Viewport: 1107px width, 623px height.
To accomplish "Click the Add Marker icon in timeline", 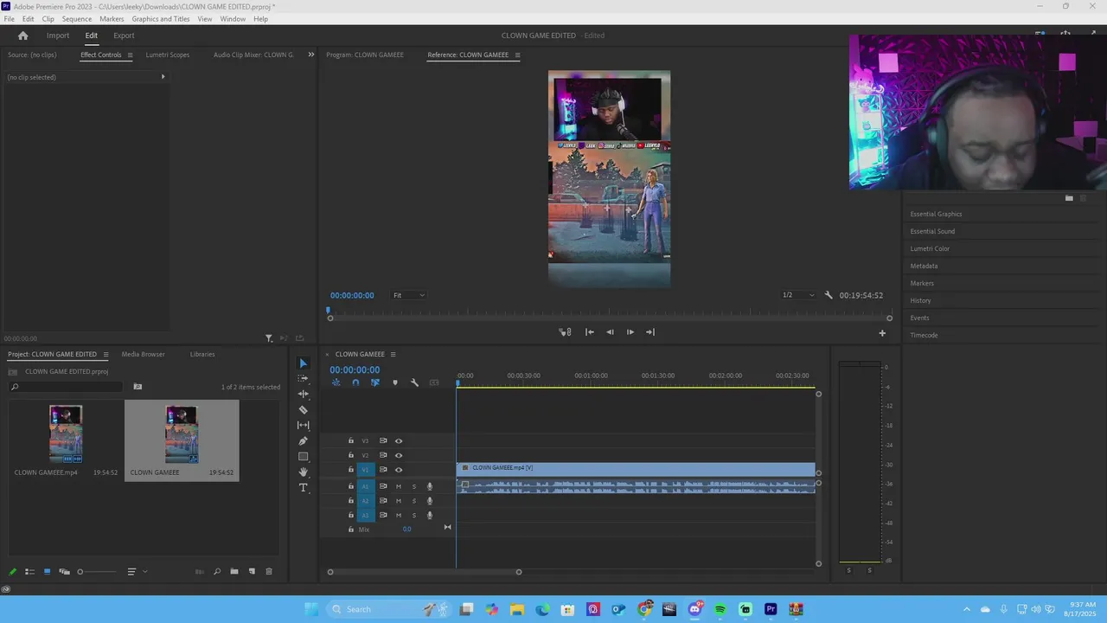I will point(395,382).
